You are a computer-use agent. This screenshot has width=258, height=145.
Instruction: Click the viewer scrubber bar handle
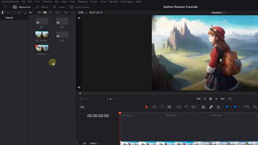click(80, 93)
